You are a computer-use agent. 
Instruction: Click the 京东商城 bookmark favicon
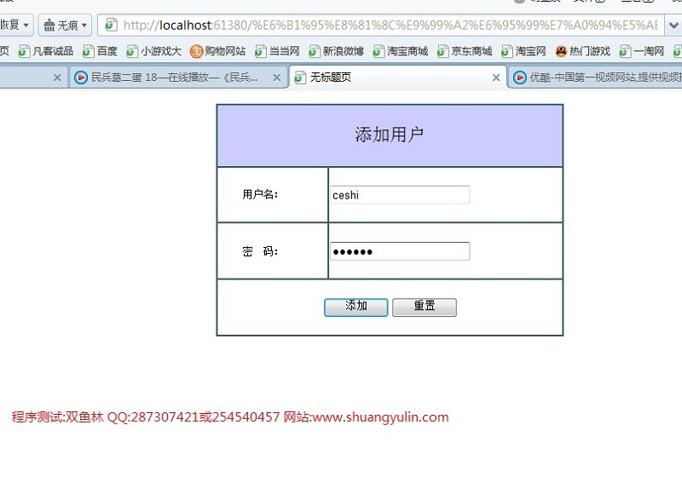tap(442, 52)
